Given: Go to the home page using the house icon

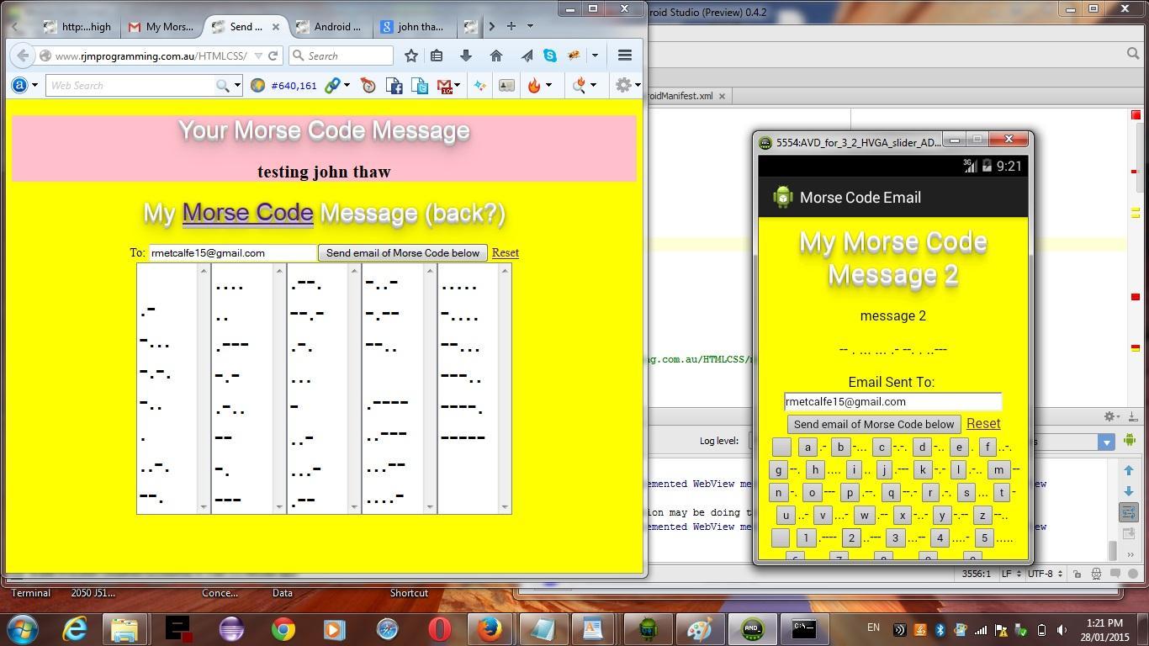Looking at the screenshot, I should pyautogui.click(x=496, y=56).
